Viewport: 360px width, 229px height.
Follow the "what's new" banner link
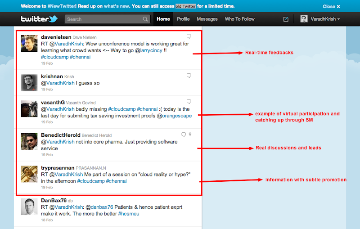click(x=117, y=6)
